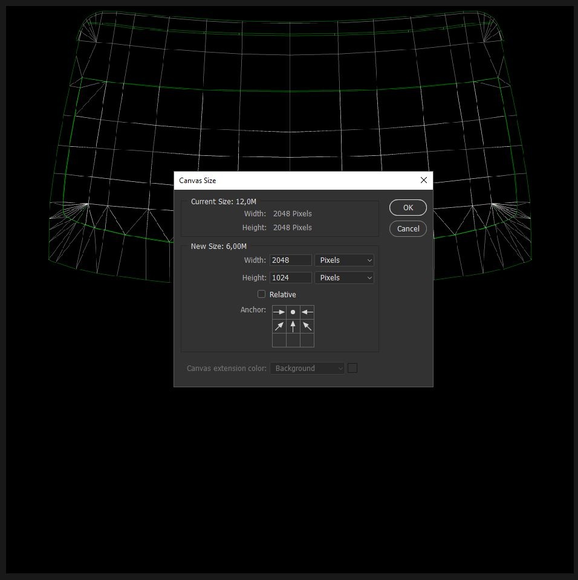
Task: Click the New Size 6,00M label
Action: 218,246
